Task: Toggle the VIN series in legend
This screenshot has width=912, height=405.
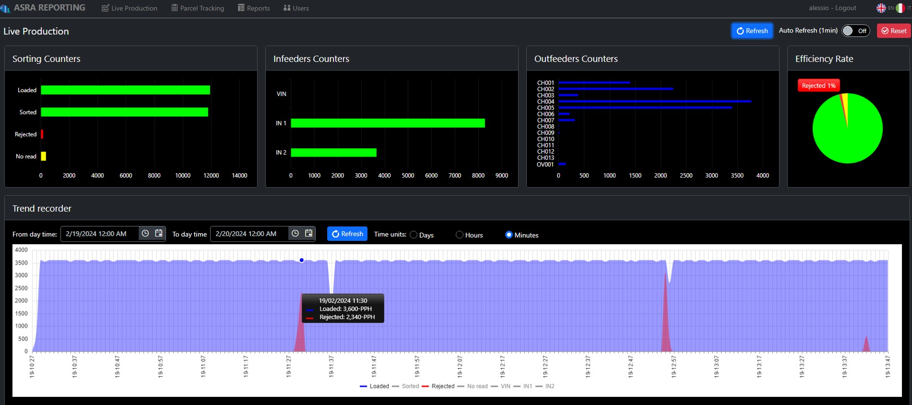Action: pos(500,386)
